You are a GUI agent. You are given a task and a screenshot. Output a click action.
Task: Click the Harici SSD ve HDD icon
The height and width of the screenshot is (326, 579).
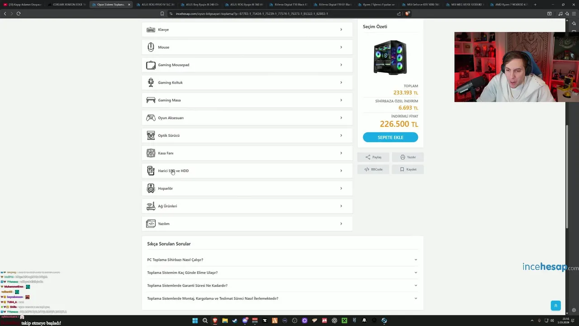point(151,171)
